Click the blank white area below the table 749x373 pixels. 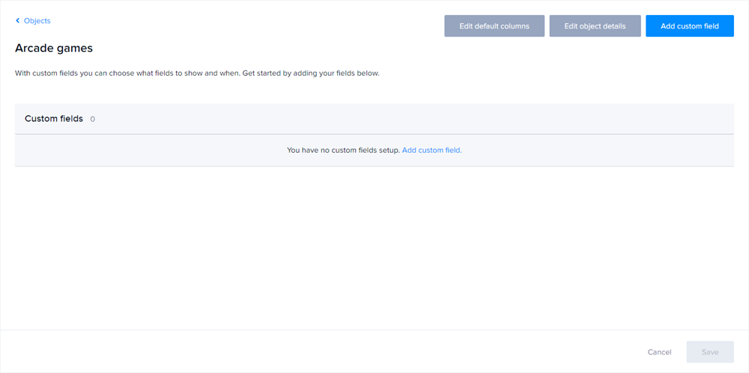click(374, 247)
